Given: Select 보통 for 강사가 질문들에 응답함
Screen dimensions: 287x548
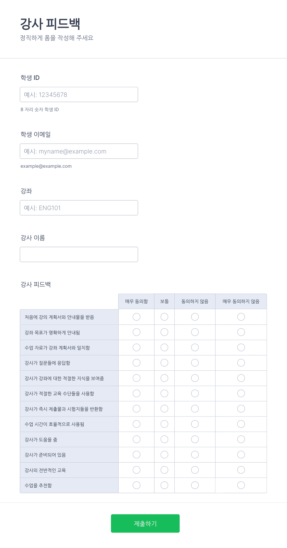Looking at the screenshot, I should click(x=164, y=363).
